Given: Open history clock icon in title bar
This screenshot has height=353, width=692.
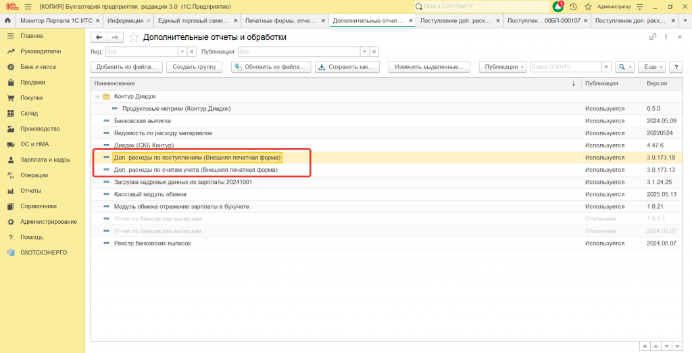Looking at the screenshot, I should coord(573,7).
